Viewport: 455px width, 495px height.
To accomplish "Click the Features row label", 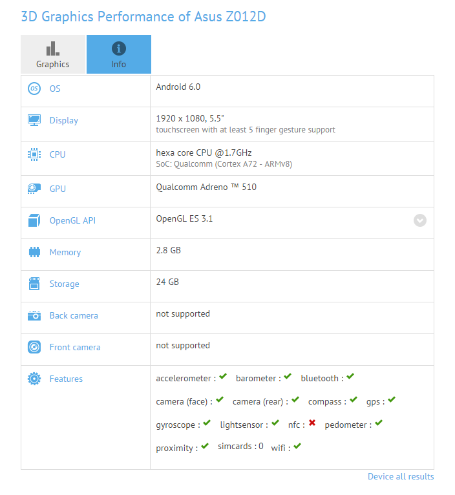I will click(66, 379).
